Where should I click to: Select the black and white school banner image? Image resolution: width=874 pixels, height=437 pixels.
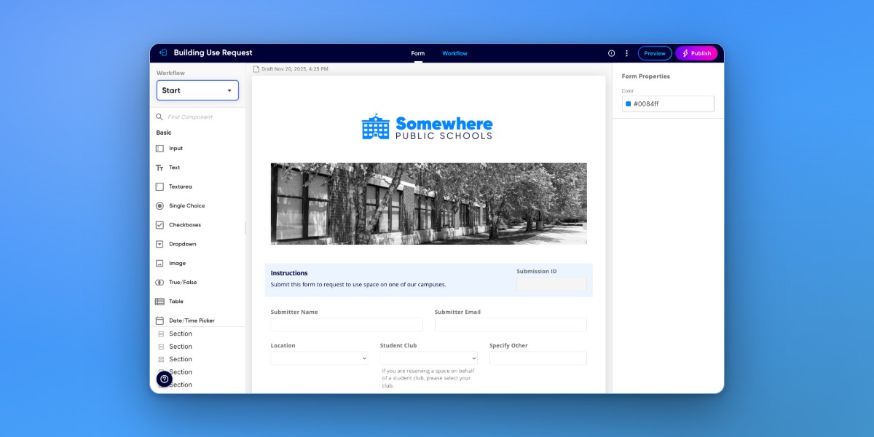tap(428, 203)
